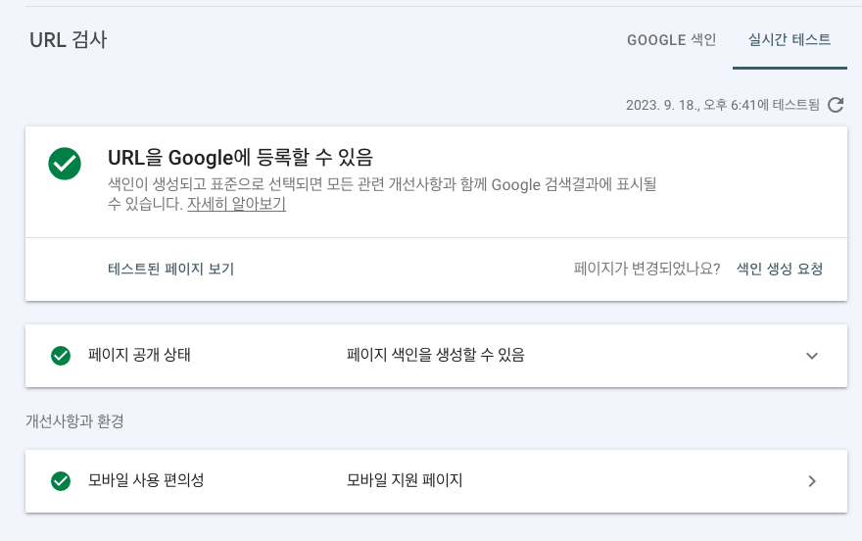This screenshot has height=541, width=862.
Task: Open the 자세히 알아보기 link
Action: click(236, 204)
